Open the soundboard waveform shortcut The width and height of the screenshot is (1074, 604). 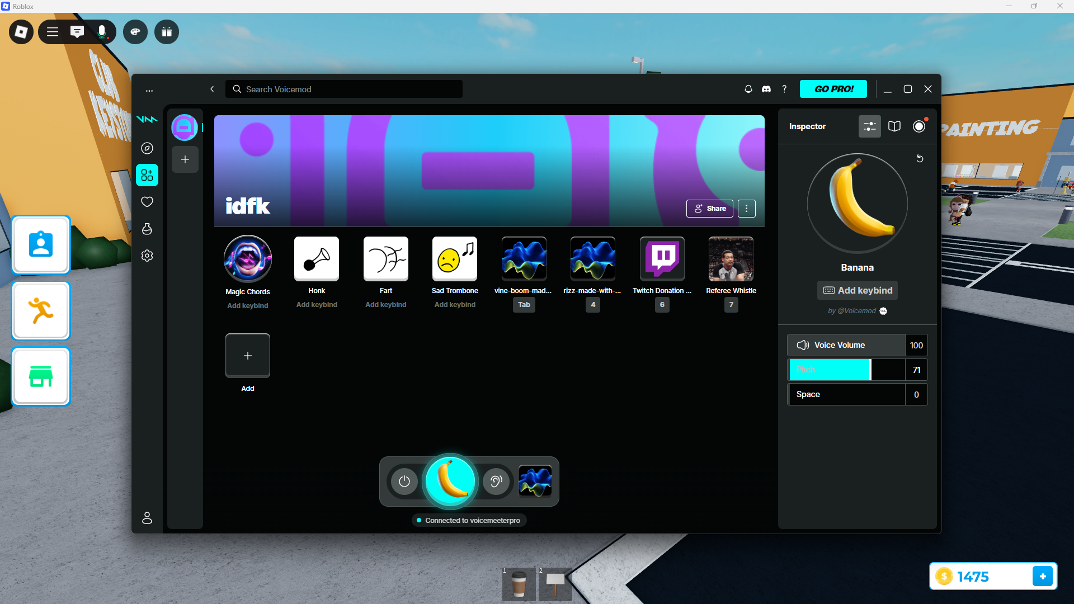[x=535, y=482]
